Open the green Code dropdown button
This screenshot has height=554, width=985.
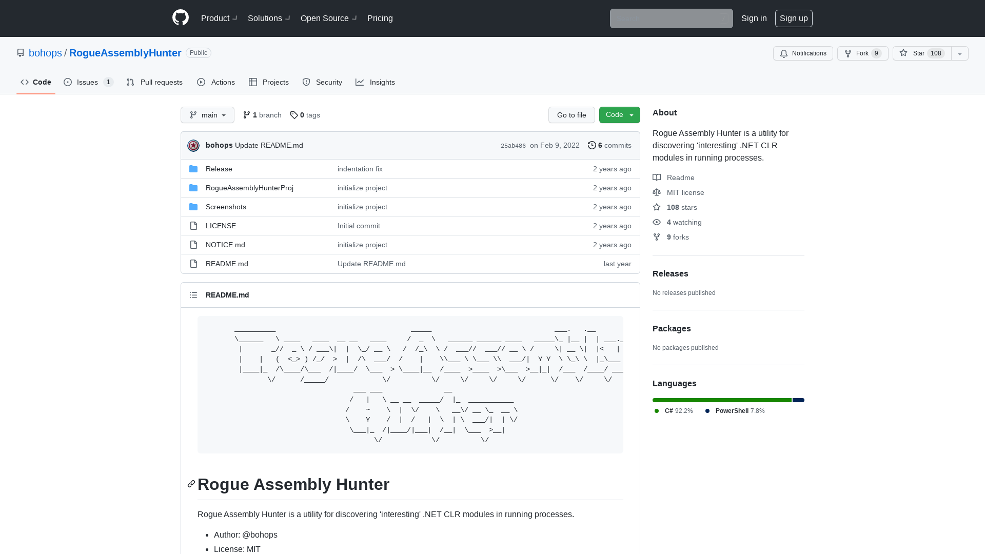pos(620,115)
